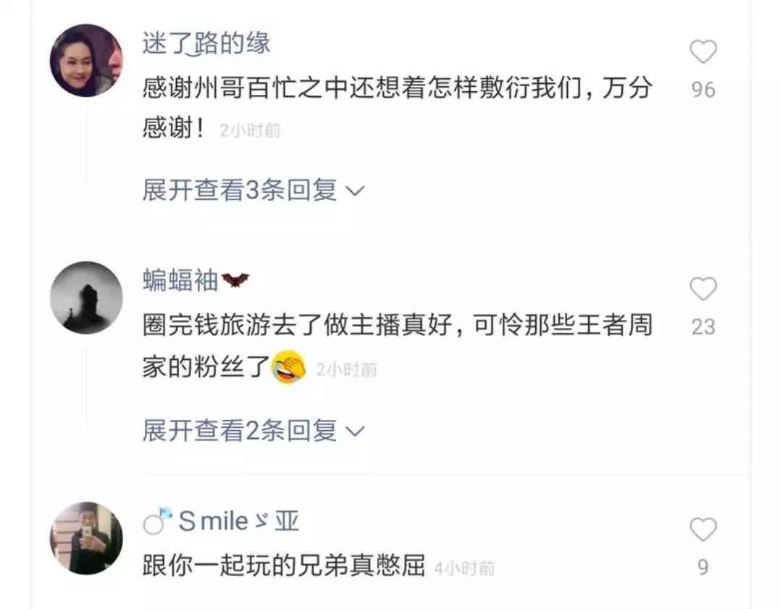Viewport: 780px width, 609px height.
Task: Select comment text starting 感谢州哥百忙之中
Action: pyautogui.click(x=397, y=108)
